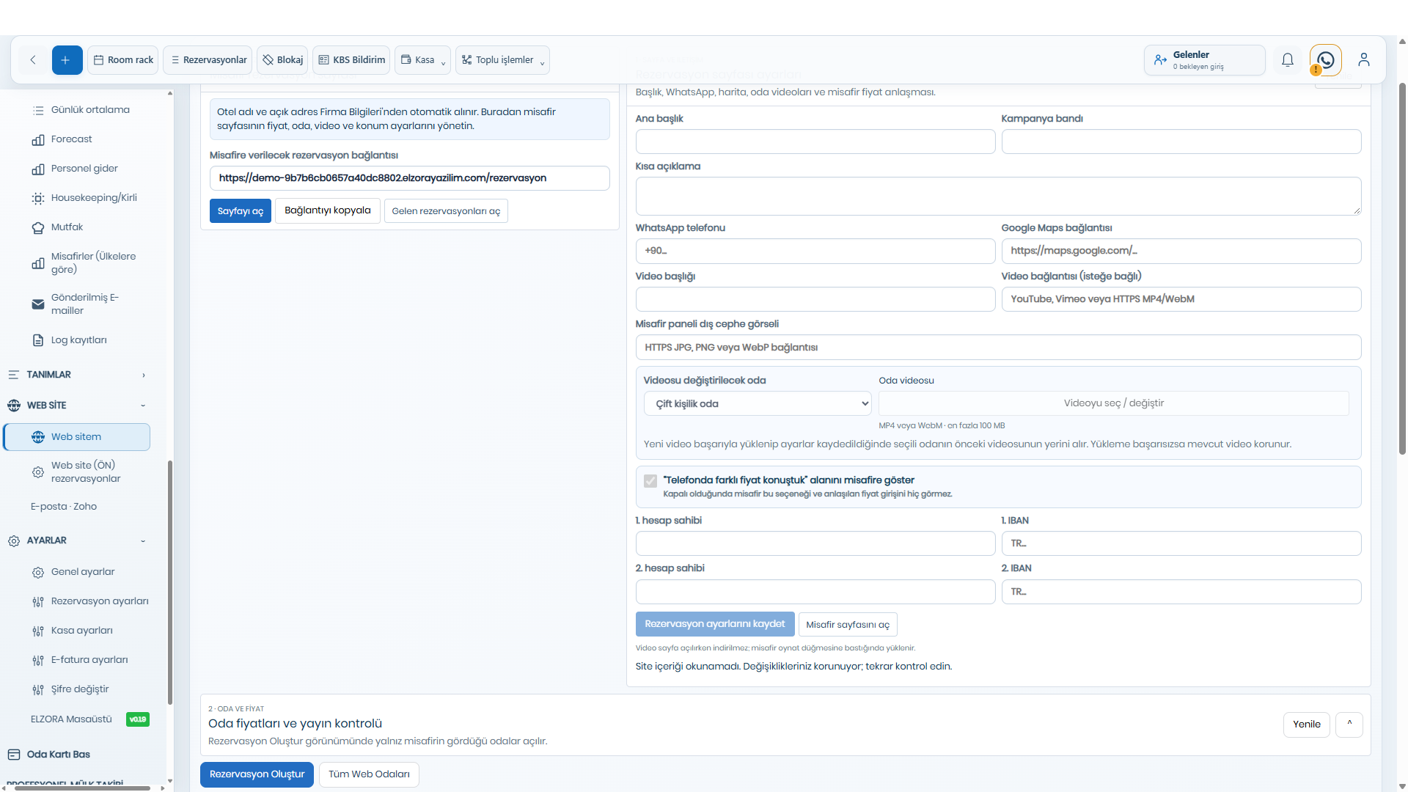Click the Yenile button

tap(1307, 725)
